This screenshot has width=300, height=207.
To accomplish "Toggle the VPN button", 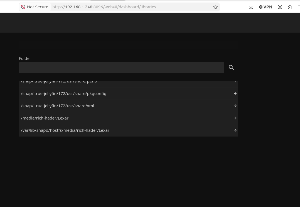I will (265, 7).
